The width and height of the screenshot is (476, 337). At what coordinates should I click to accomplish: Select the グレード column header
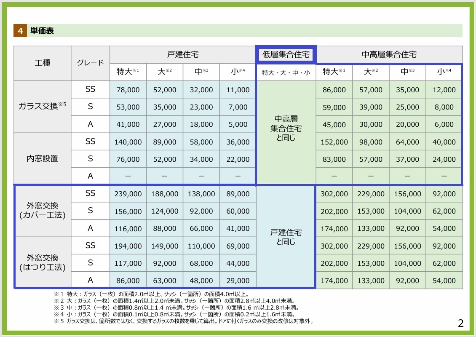coord(90,63)
